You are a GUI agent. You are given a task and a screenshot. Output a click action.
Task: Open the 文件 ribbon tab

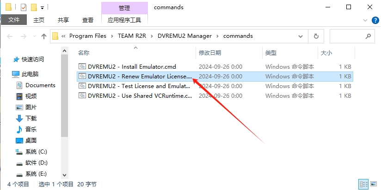click(x=13, y=20)
